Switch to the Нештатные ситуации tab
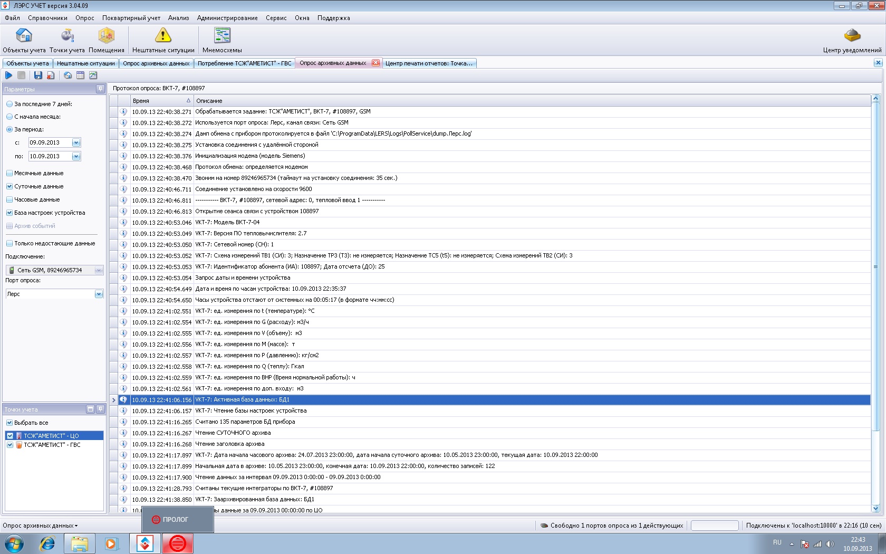The image size is (886, 554). (85, 63)
